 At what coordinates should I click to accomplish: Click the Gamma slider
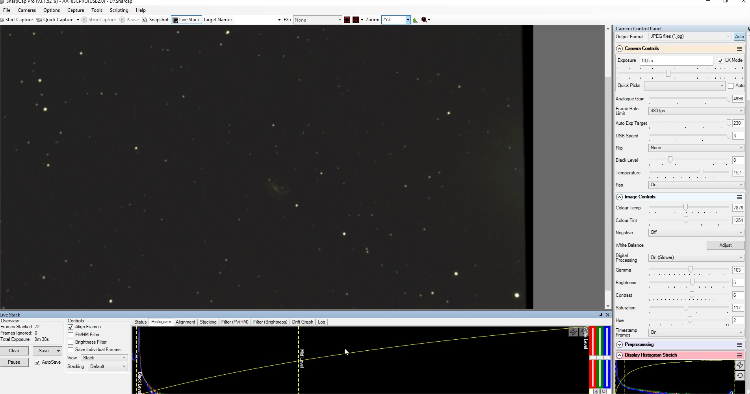[x=689, y=270]
